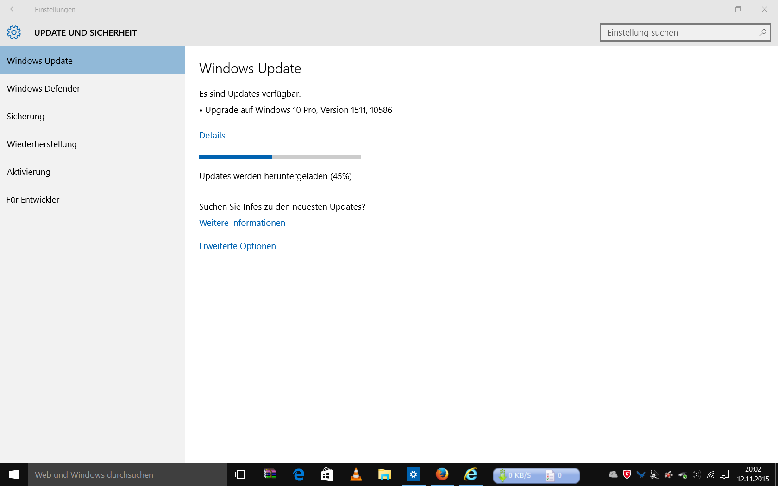Select Windows Defender in the sidebar
This screenshot has height=486, width=778.
[44, 88]
